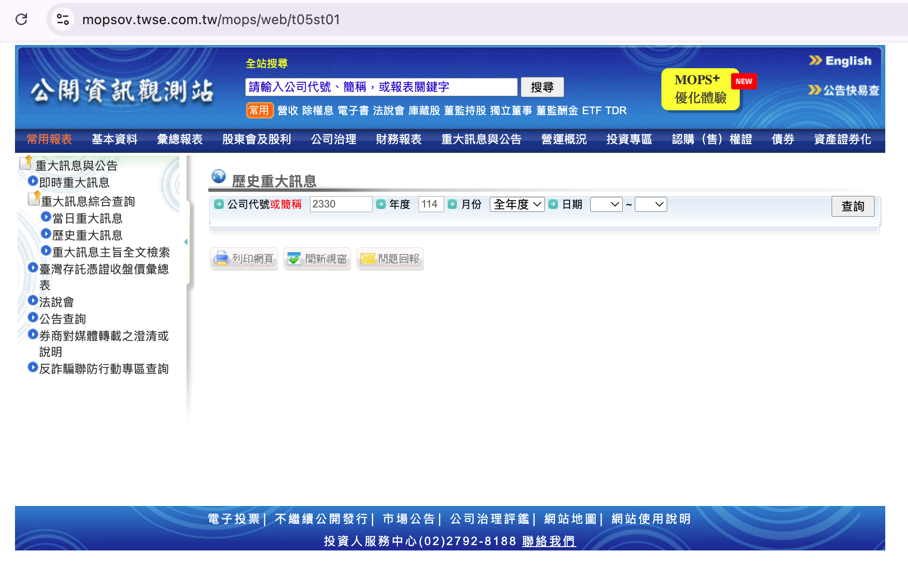Click the 查詢 query button
Screen dimensions: 908x564
click(x=853, y=206)
